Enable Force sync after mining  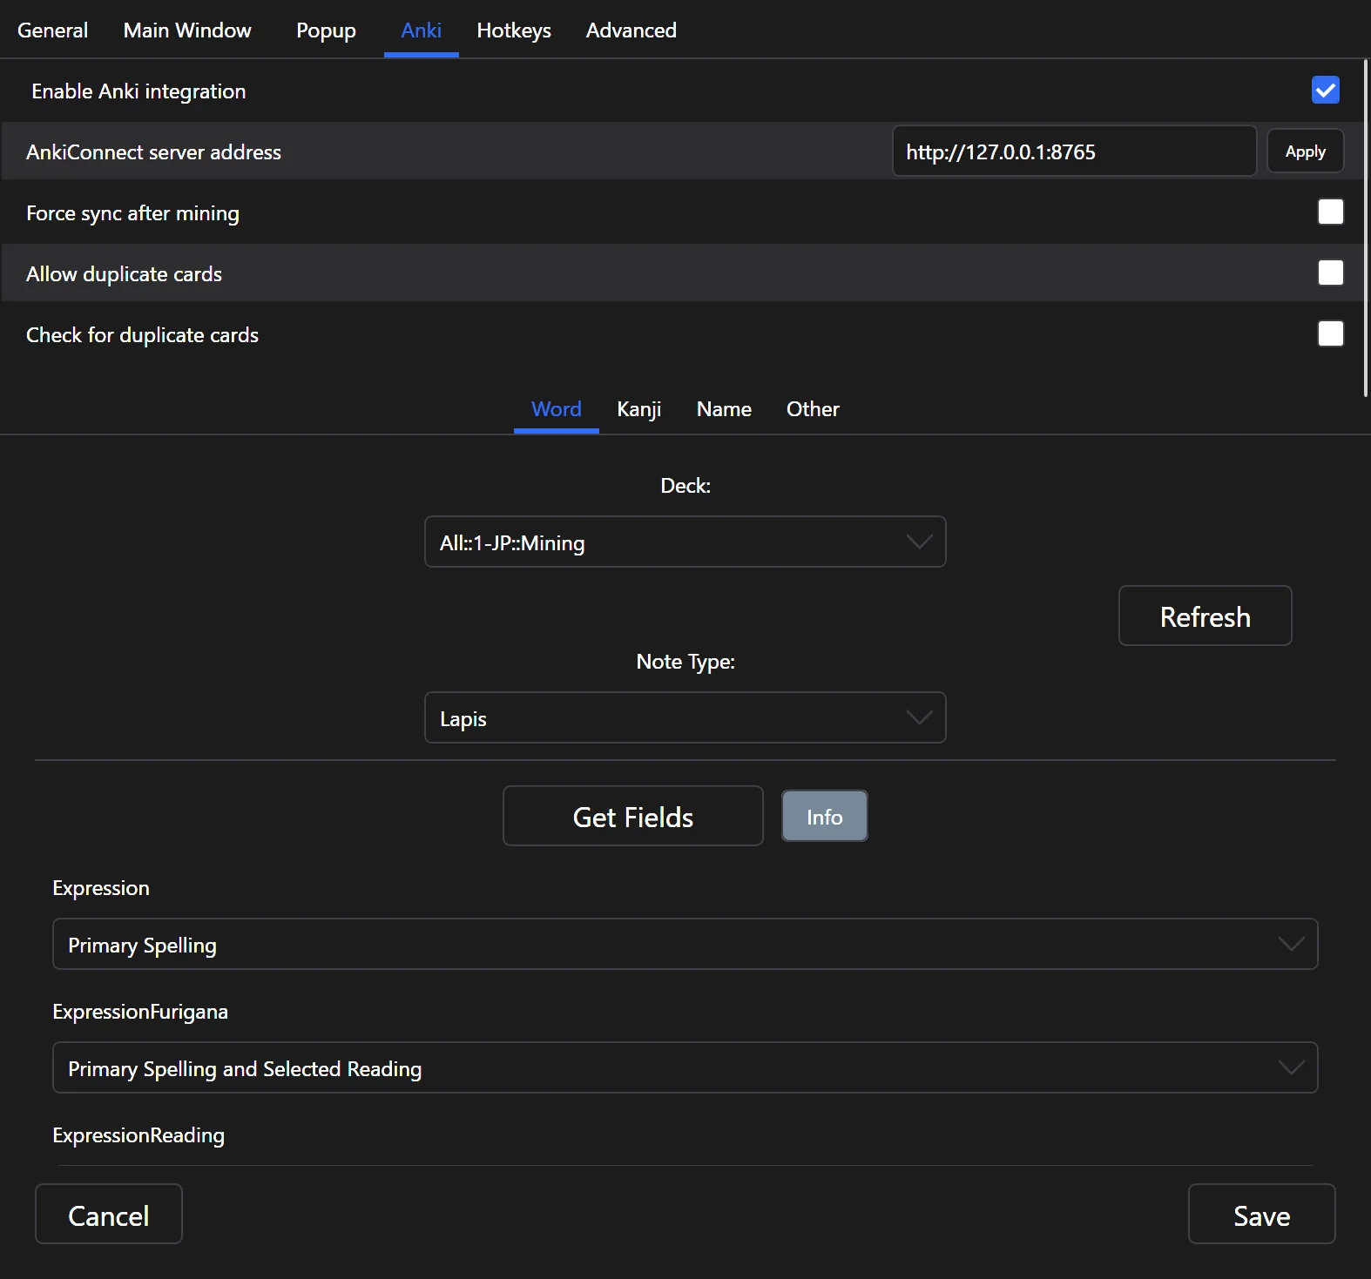tap(1330, 212)
